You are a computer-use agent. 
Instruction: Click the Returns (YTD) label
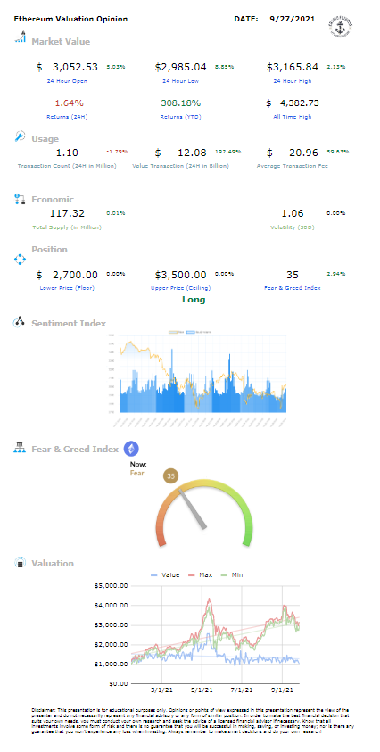coord(180,117)
